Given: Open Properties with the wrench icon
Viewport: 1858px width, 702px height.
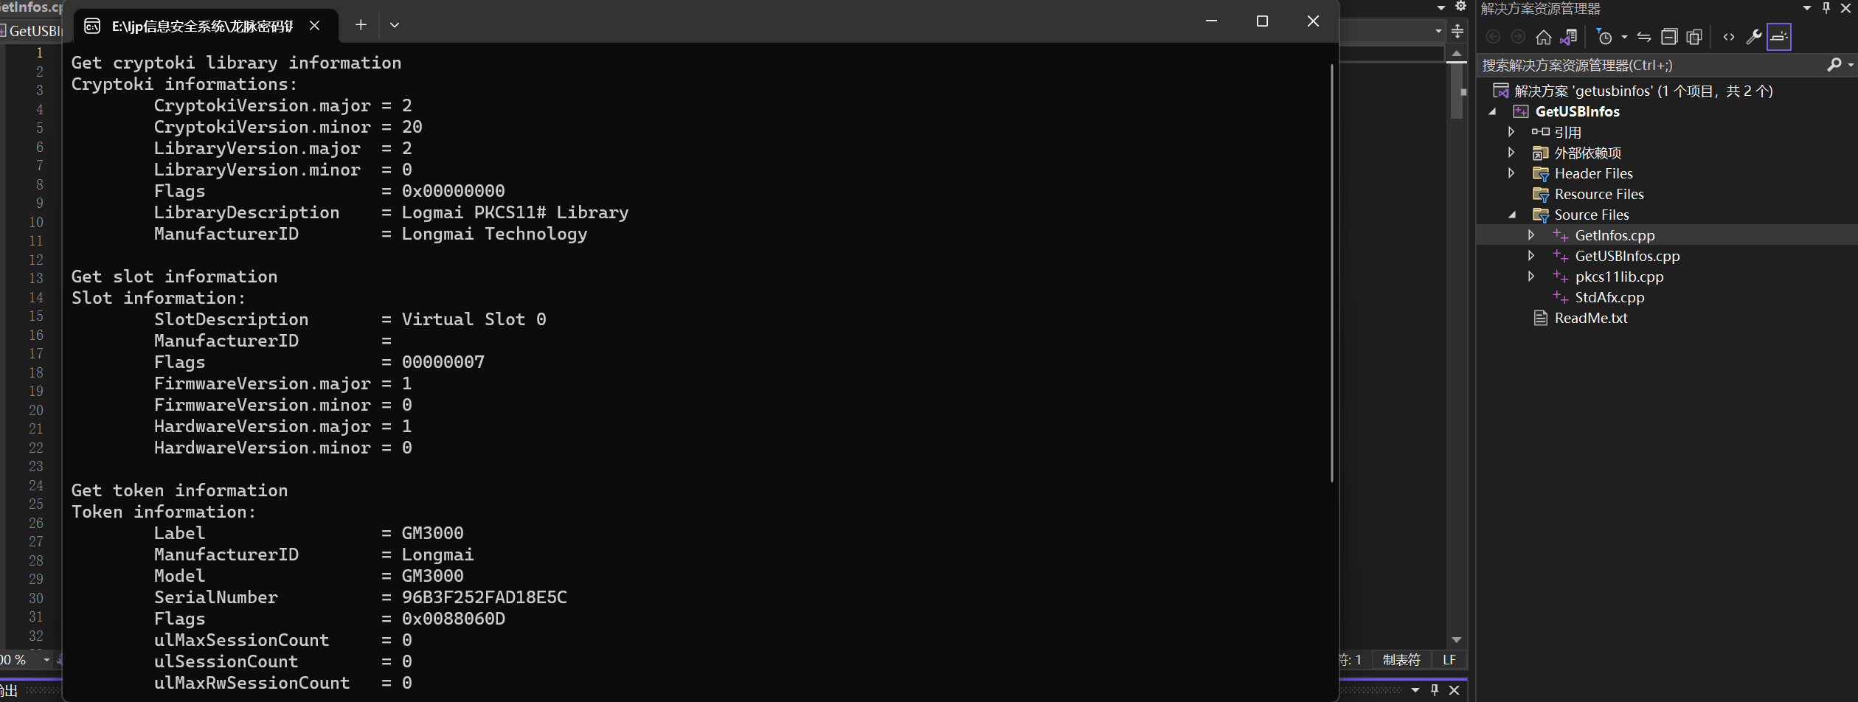Looking at the screenshot, I should (x=1754, y=37).
